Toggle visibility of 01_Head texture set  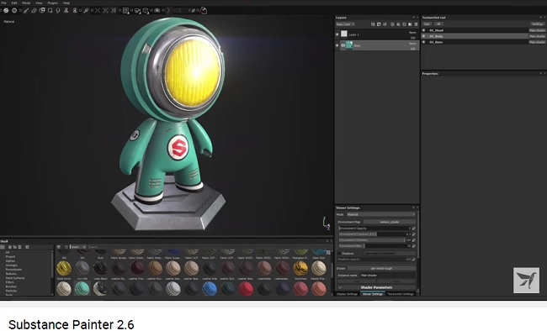pyautogui.click(x=424, y=30)
